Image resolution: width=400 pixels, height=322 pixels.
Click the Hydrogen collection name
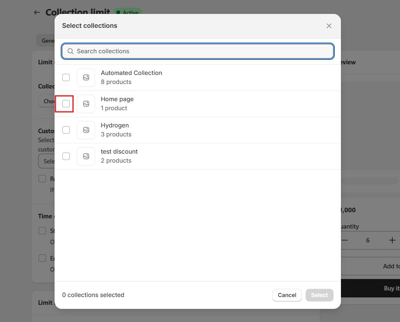pyautogui.click(x=115, y=125)
